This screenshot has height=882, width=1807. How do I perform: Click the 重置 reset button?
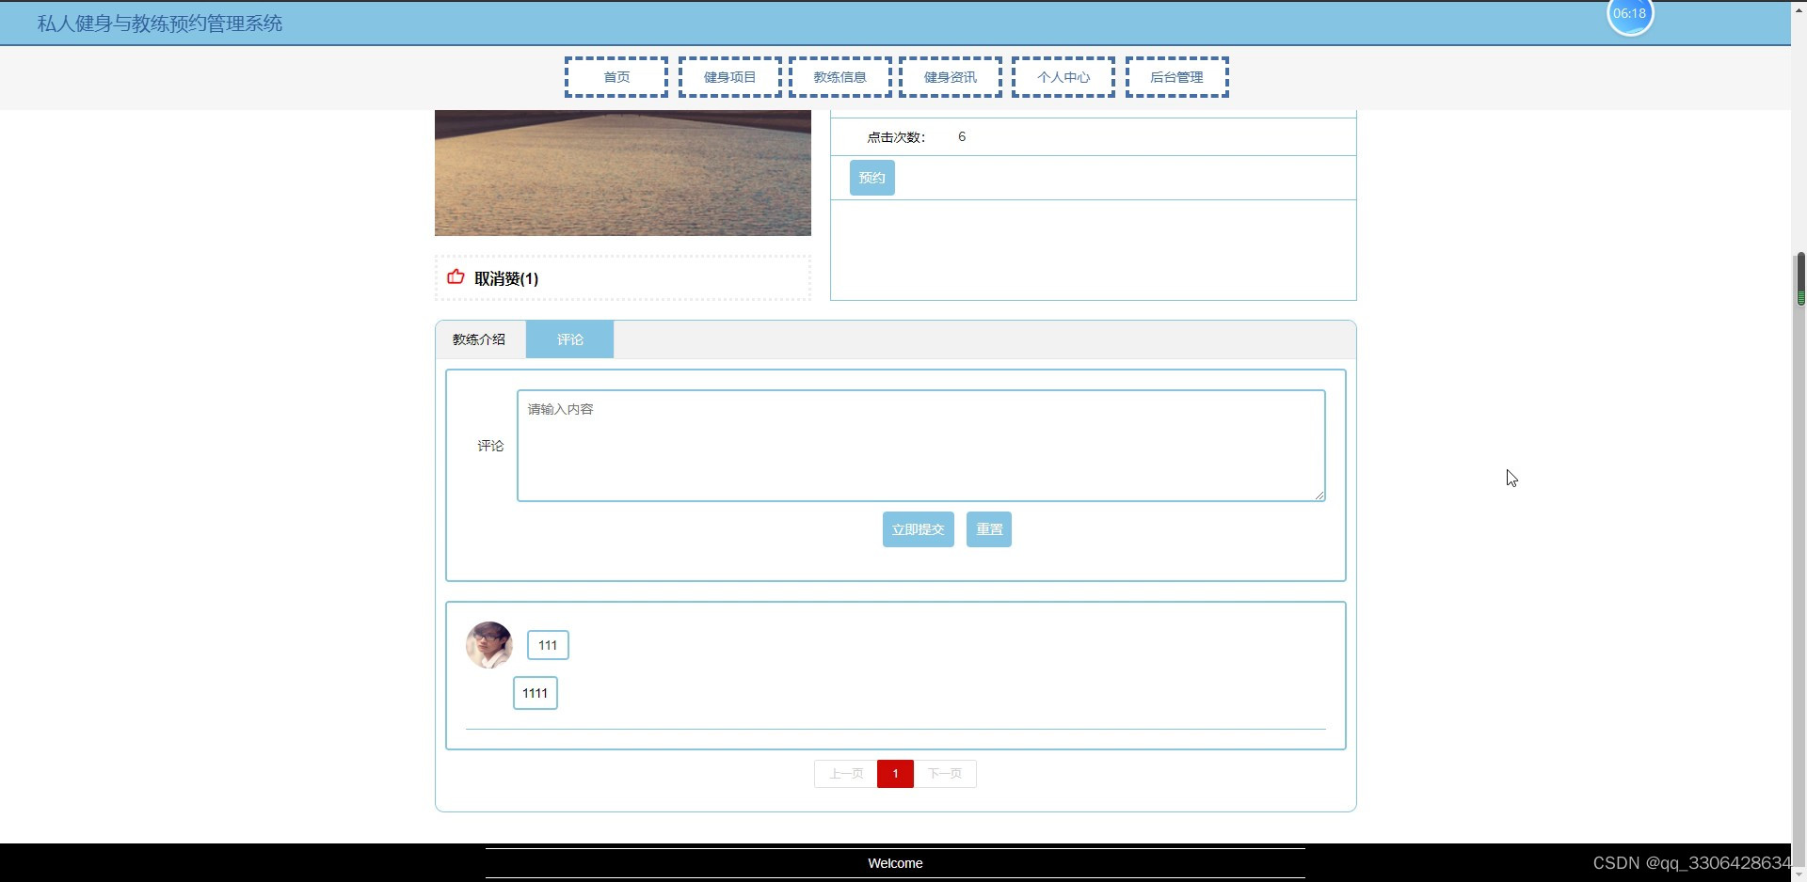[989, 529]
